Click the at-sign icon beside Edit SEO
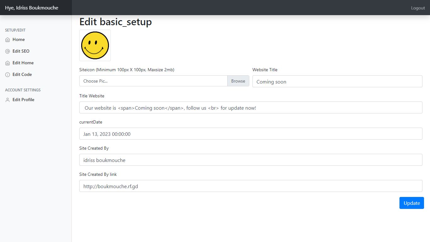 pos(8,51)
